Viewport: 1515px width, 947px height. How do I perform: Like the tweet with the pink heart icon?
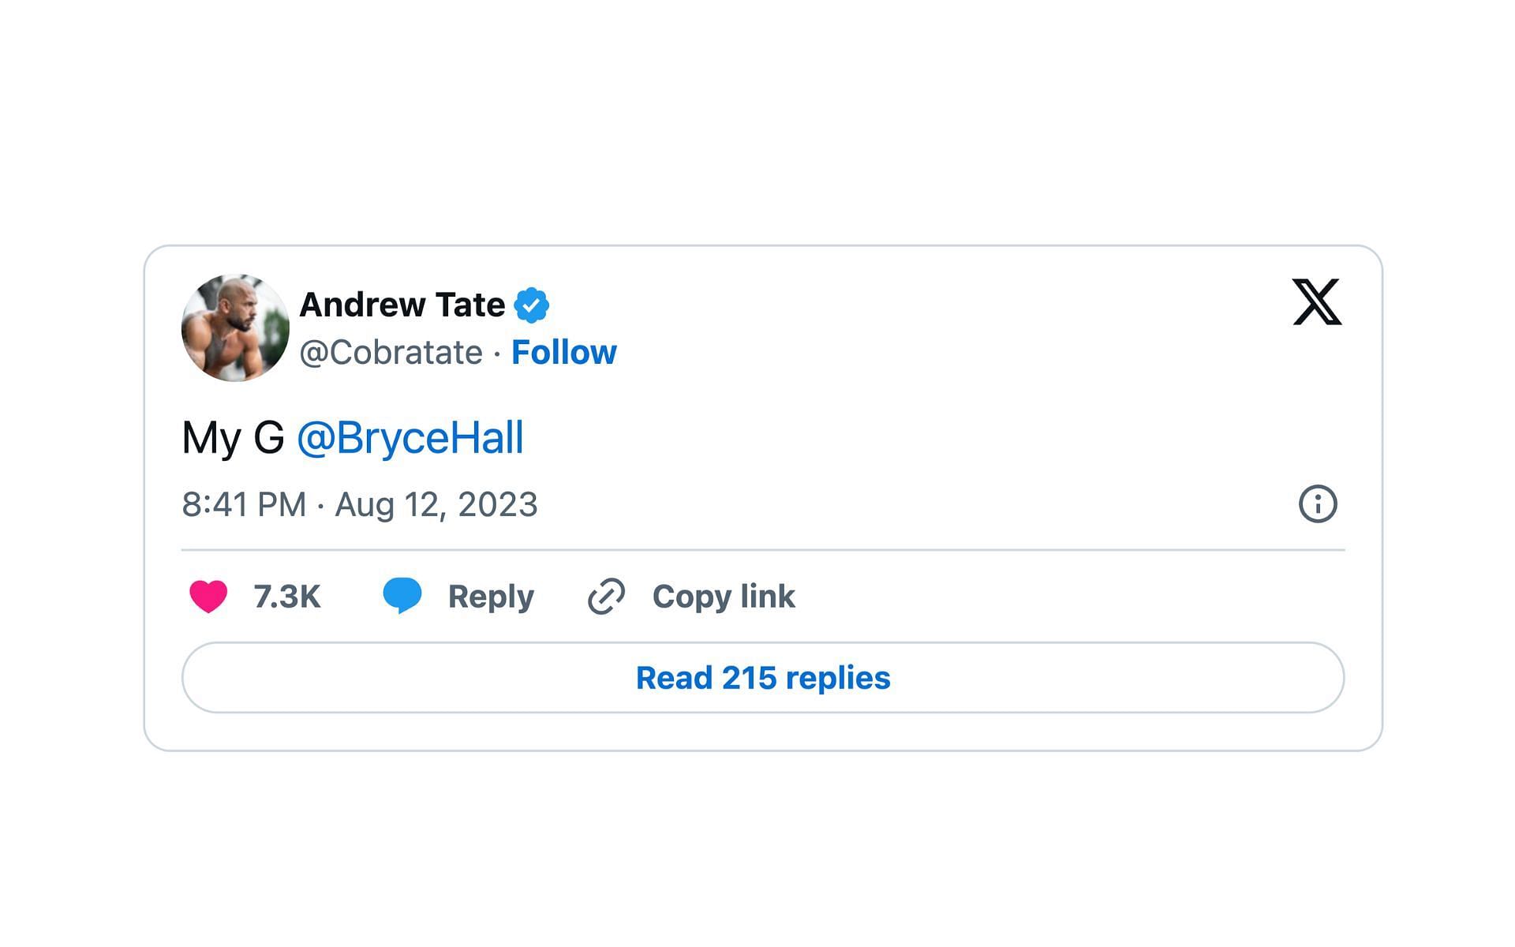pyautogui.click(x=208, y=596)
